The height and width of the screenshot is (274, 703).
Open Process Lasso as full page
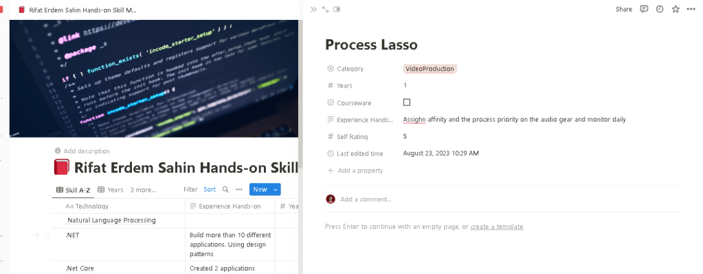pos(325,9)
